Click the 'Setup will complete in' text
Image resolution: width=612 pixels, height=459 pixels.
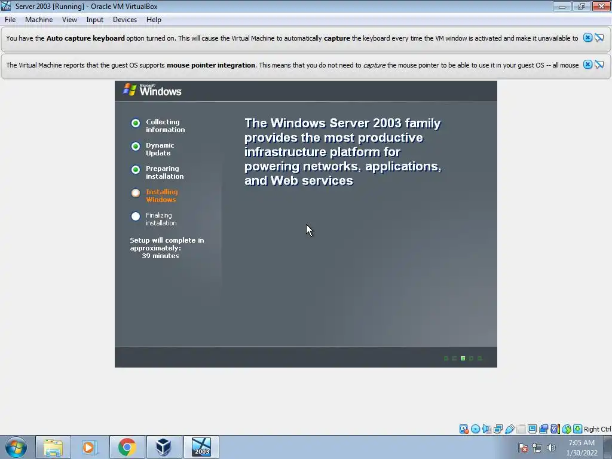(x=167, y=240)
